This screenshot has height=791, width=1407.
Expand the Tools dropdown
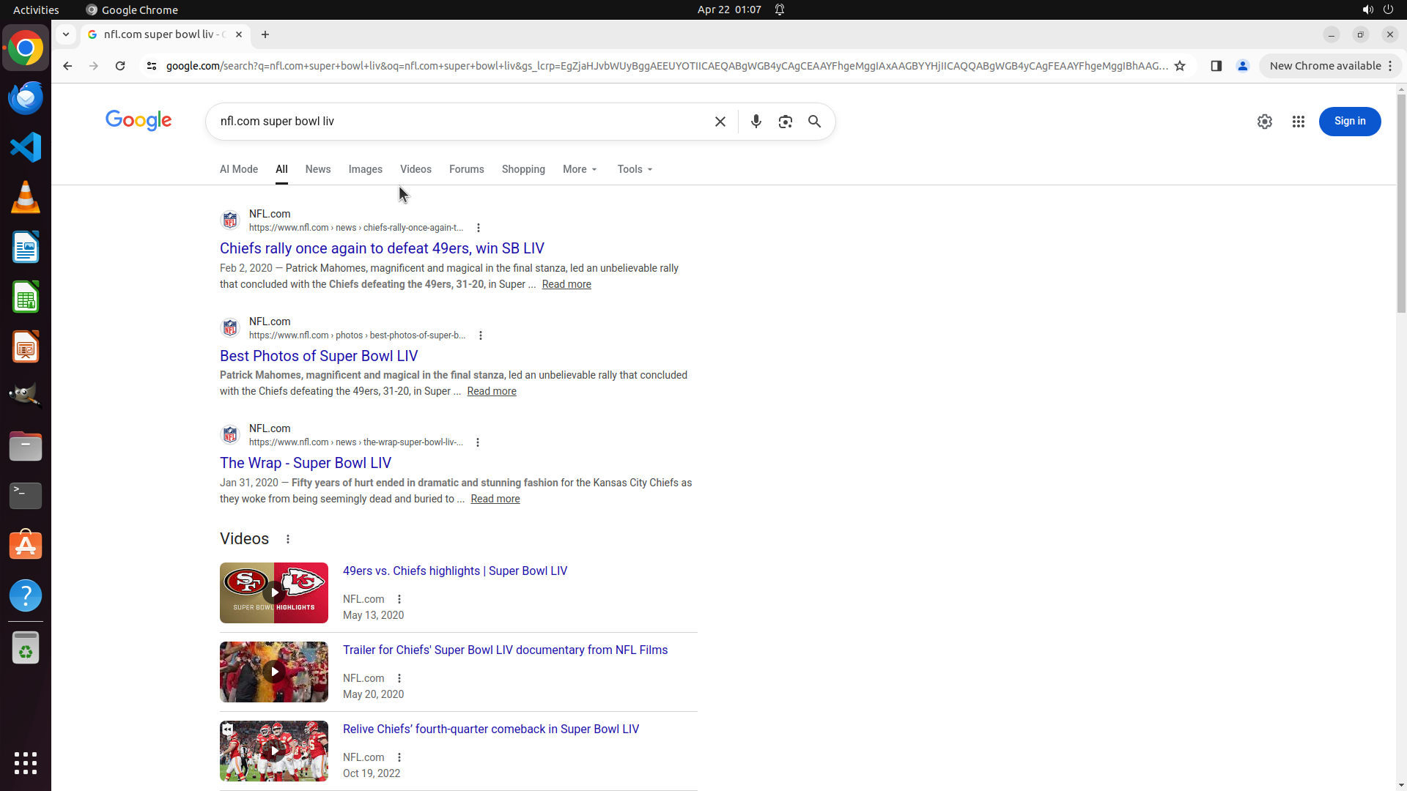635,169
